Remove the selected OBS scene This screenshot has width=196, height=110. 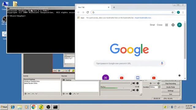[x=29, y=94]
